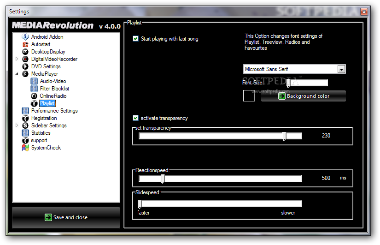Viewport: 380px width, 245px height.
Task: Click the Registration icon
Action: [25, 118]
